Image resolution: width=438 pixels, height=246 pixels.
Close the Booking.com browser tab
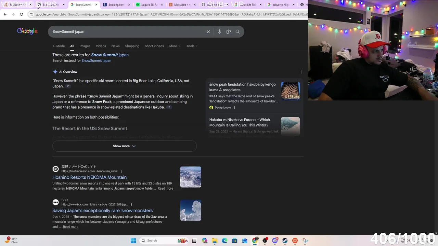pos(129,5)
